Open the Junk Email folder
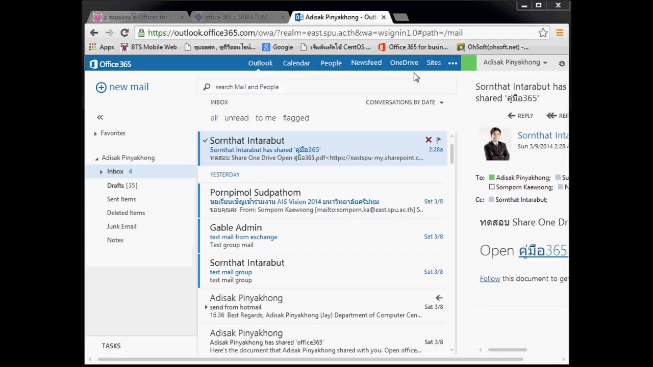The height and width of the screenshot is (367, 653). pyautogui.click(x=121, y=226)
